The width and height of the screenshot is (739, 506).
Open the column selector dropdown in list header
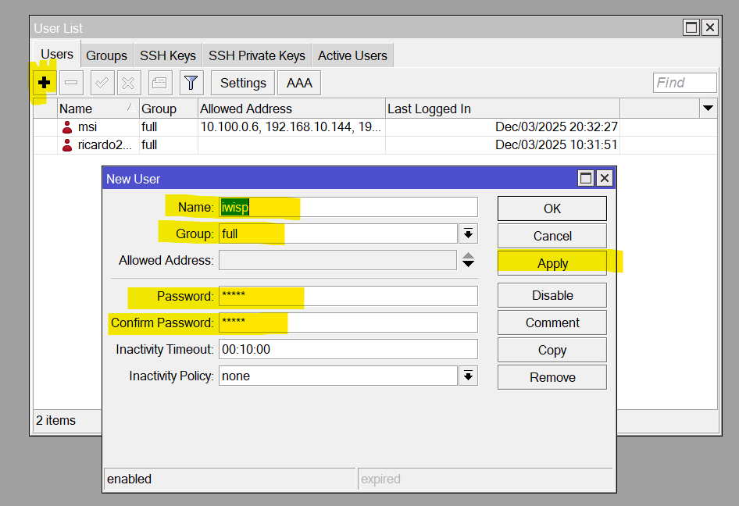(x=708, y=109)
